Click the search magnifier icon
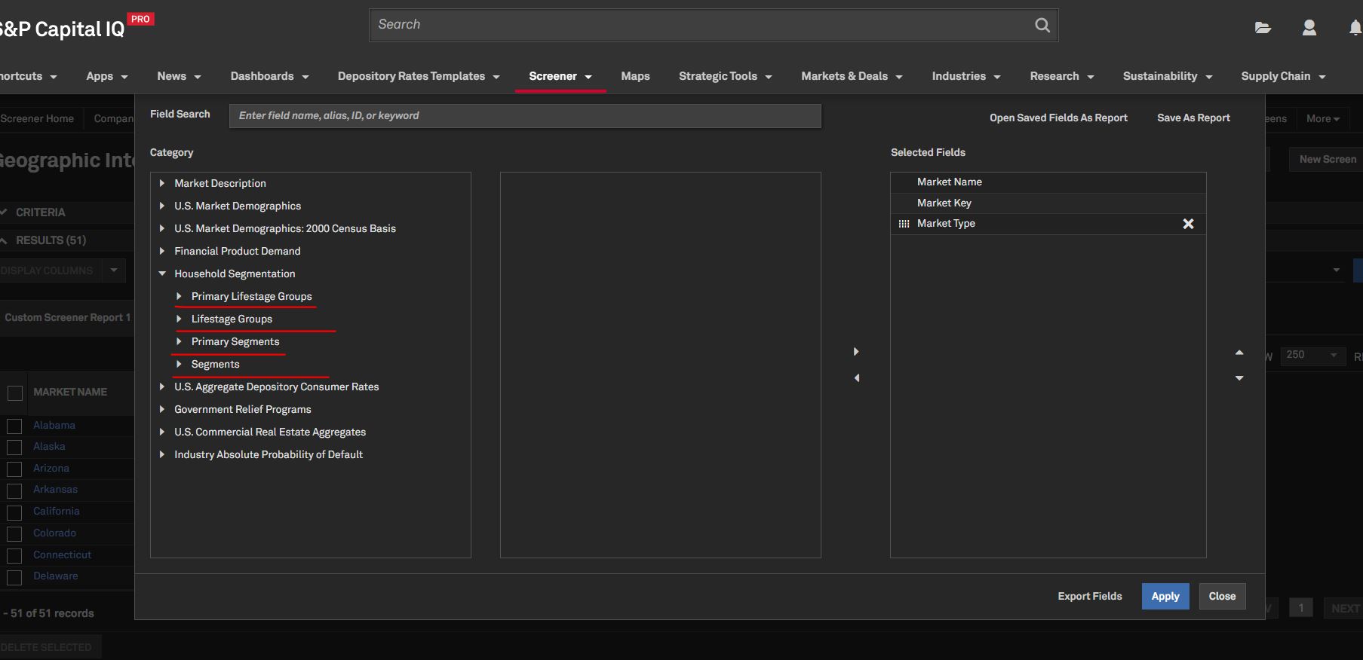Viewport: 1363px width, 660px height. (1042, 25)
